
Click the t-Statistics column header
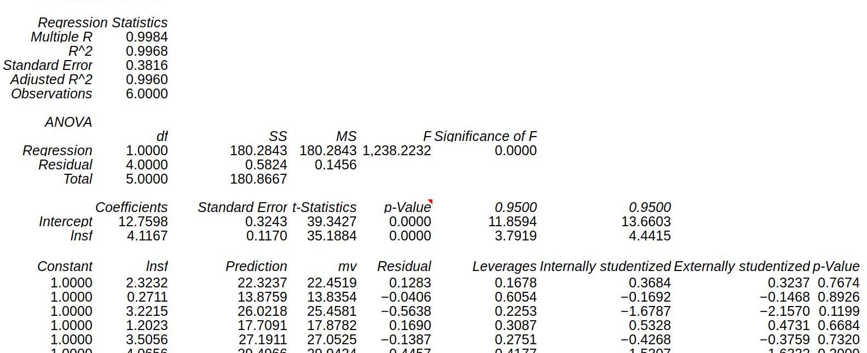(324, 207)
